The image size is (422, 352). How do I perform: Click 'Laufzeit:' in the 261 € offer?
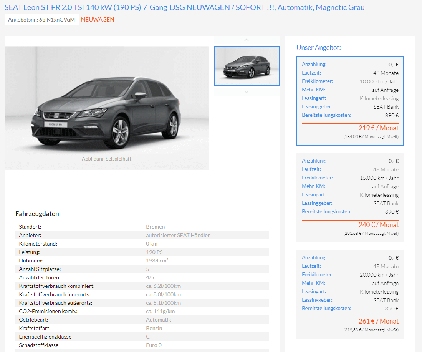coord(311,266)
